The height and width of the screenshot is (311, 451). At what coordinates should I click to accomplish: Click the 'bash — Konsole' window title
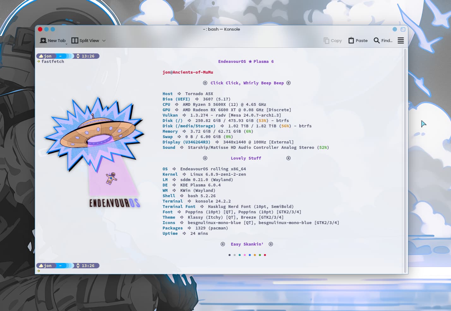click(221, 29)
